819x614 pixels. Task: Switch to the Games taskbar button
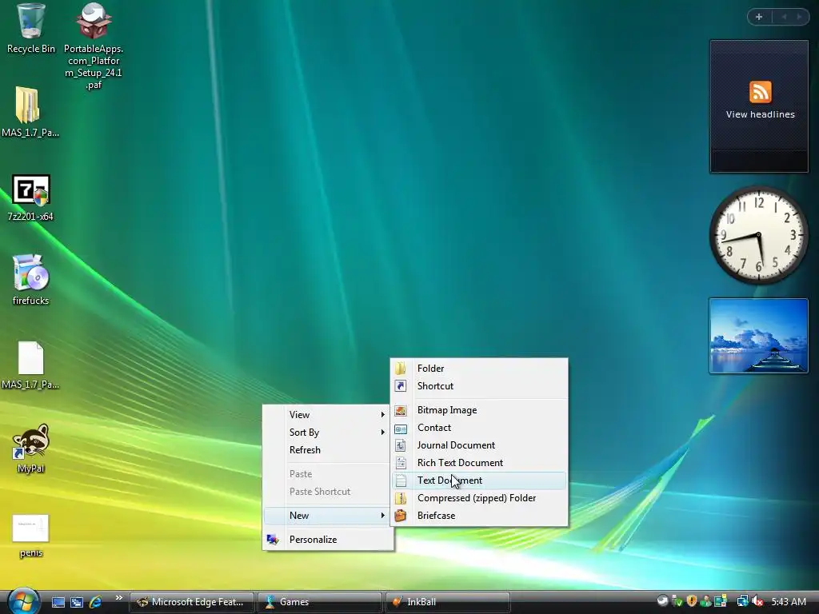[320, 602]
